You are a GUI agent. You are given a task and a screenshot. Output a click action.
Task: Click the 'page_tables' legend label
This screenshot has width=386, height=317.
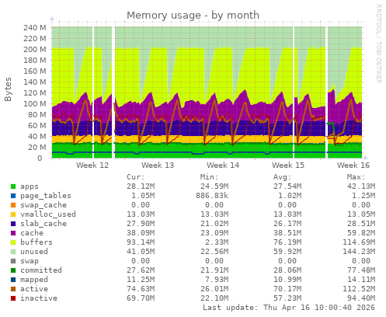tap(46, 196)
